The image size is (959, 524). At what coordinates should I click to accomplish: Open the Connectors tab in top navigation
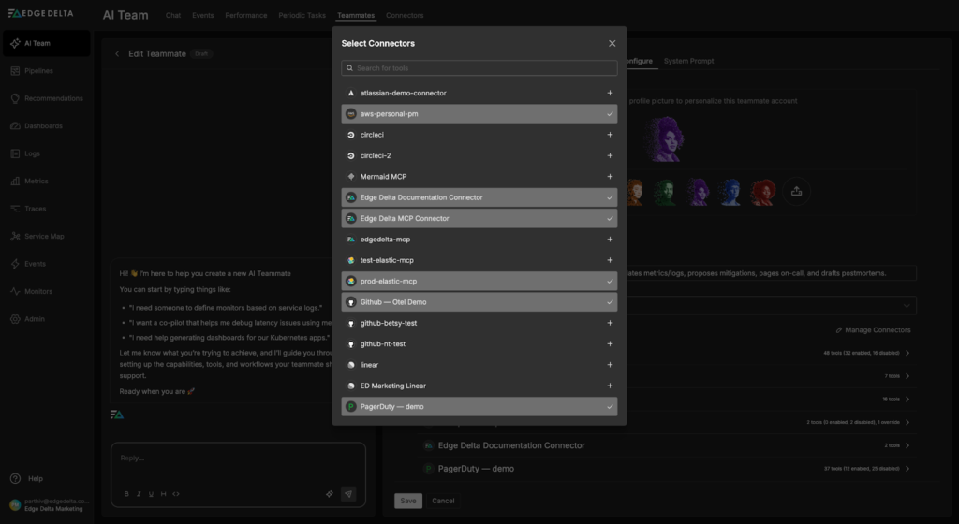click(x=405, y=16)
